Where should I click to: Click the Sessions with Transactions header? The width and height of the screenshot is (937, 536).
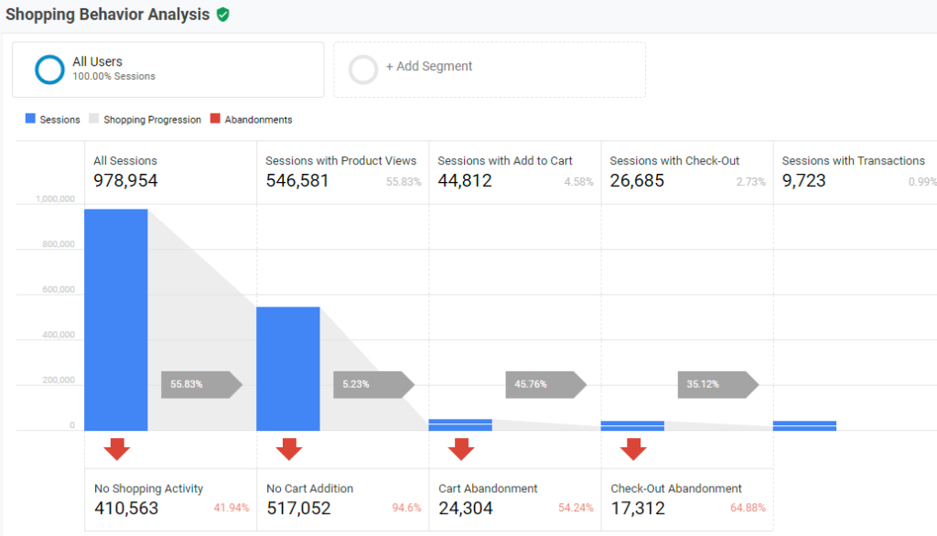pos(854,161)
